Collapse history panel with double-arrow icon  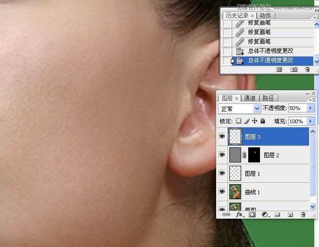317,10
